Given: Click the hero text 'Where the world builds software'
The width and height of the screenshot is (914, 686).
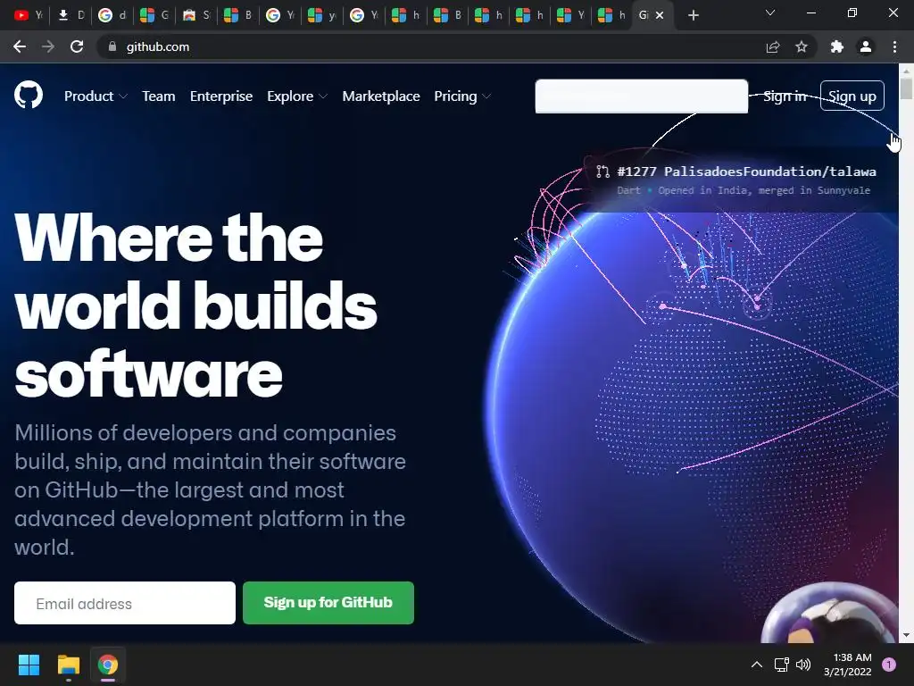Looking at the screenshot, I should coord(195,305).
